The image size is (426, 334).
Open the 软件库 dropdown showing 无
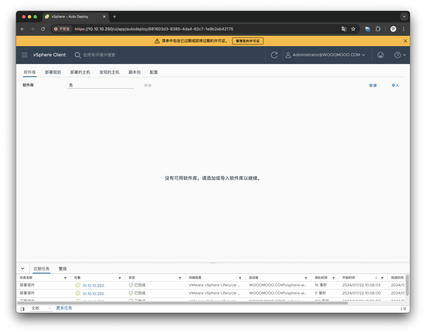pos(101,85)
